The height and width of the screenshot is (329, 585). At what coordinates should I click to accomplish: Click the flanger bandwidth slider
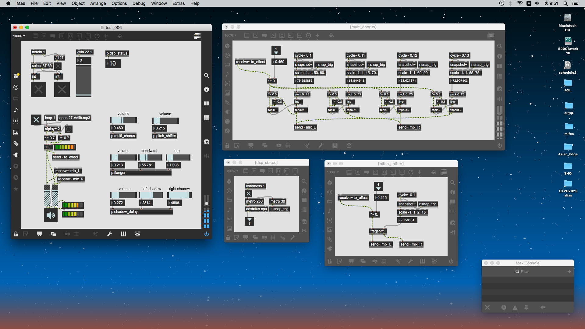tap(150, 157)
